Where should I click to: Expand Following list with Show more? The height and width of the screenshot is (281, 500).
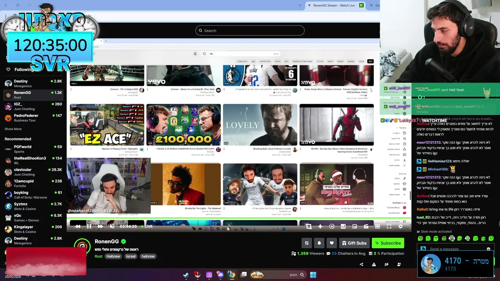click(13, 129)
